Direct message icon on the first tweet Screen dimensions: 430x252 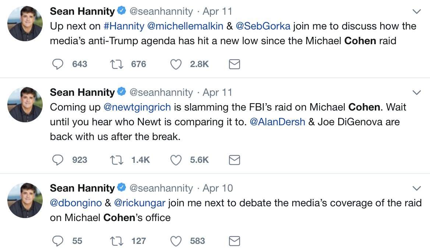[235, 64]
